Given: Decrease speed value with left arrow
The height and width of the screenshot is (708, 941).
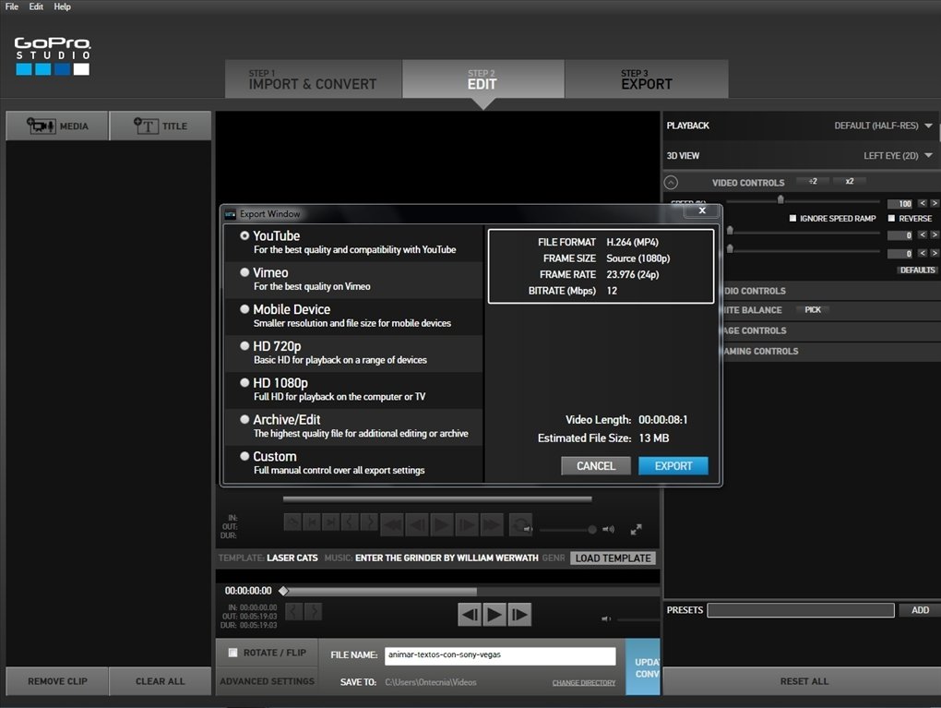Looking at the screenshot, I should coord(923,204).
